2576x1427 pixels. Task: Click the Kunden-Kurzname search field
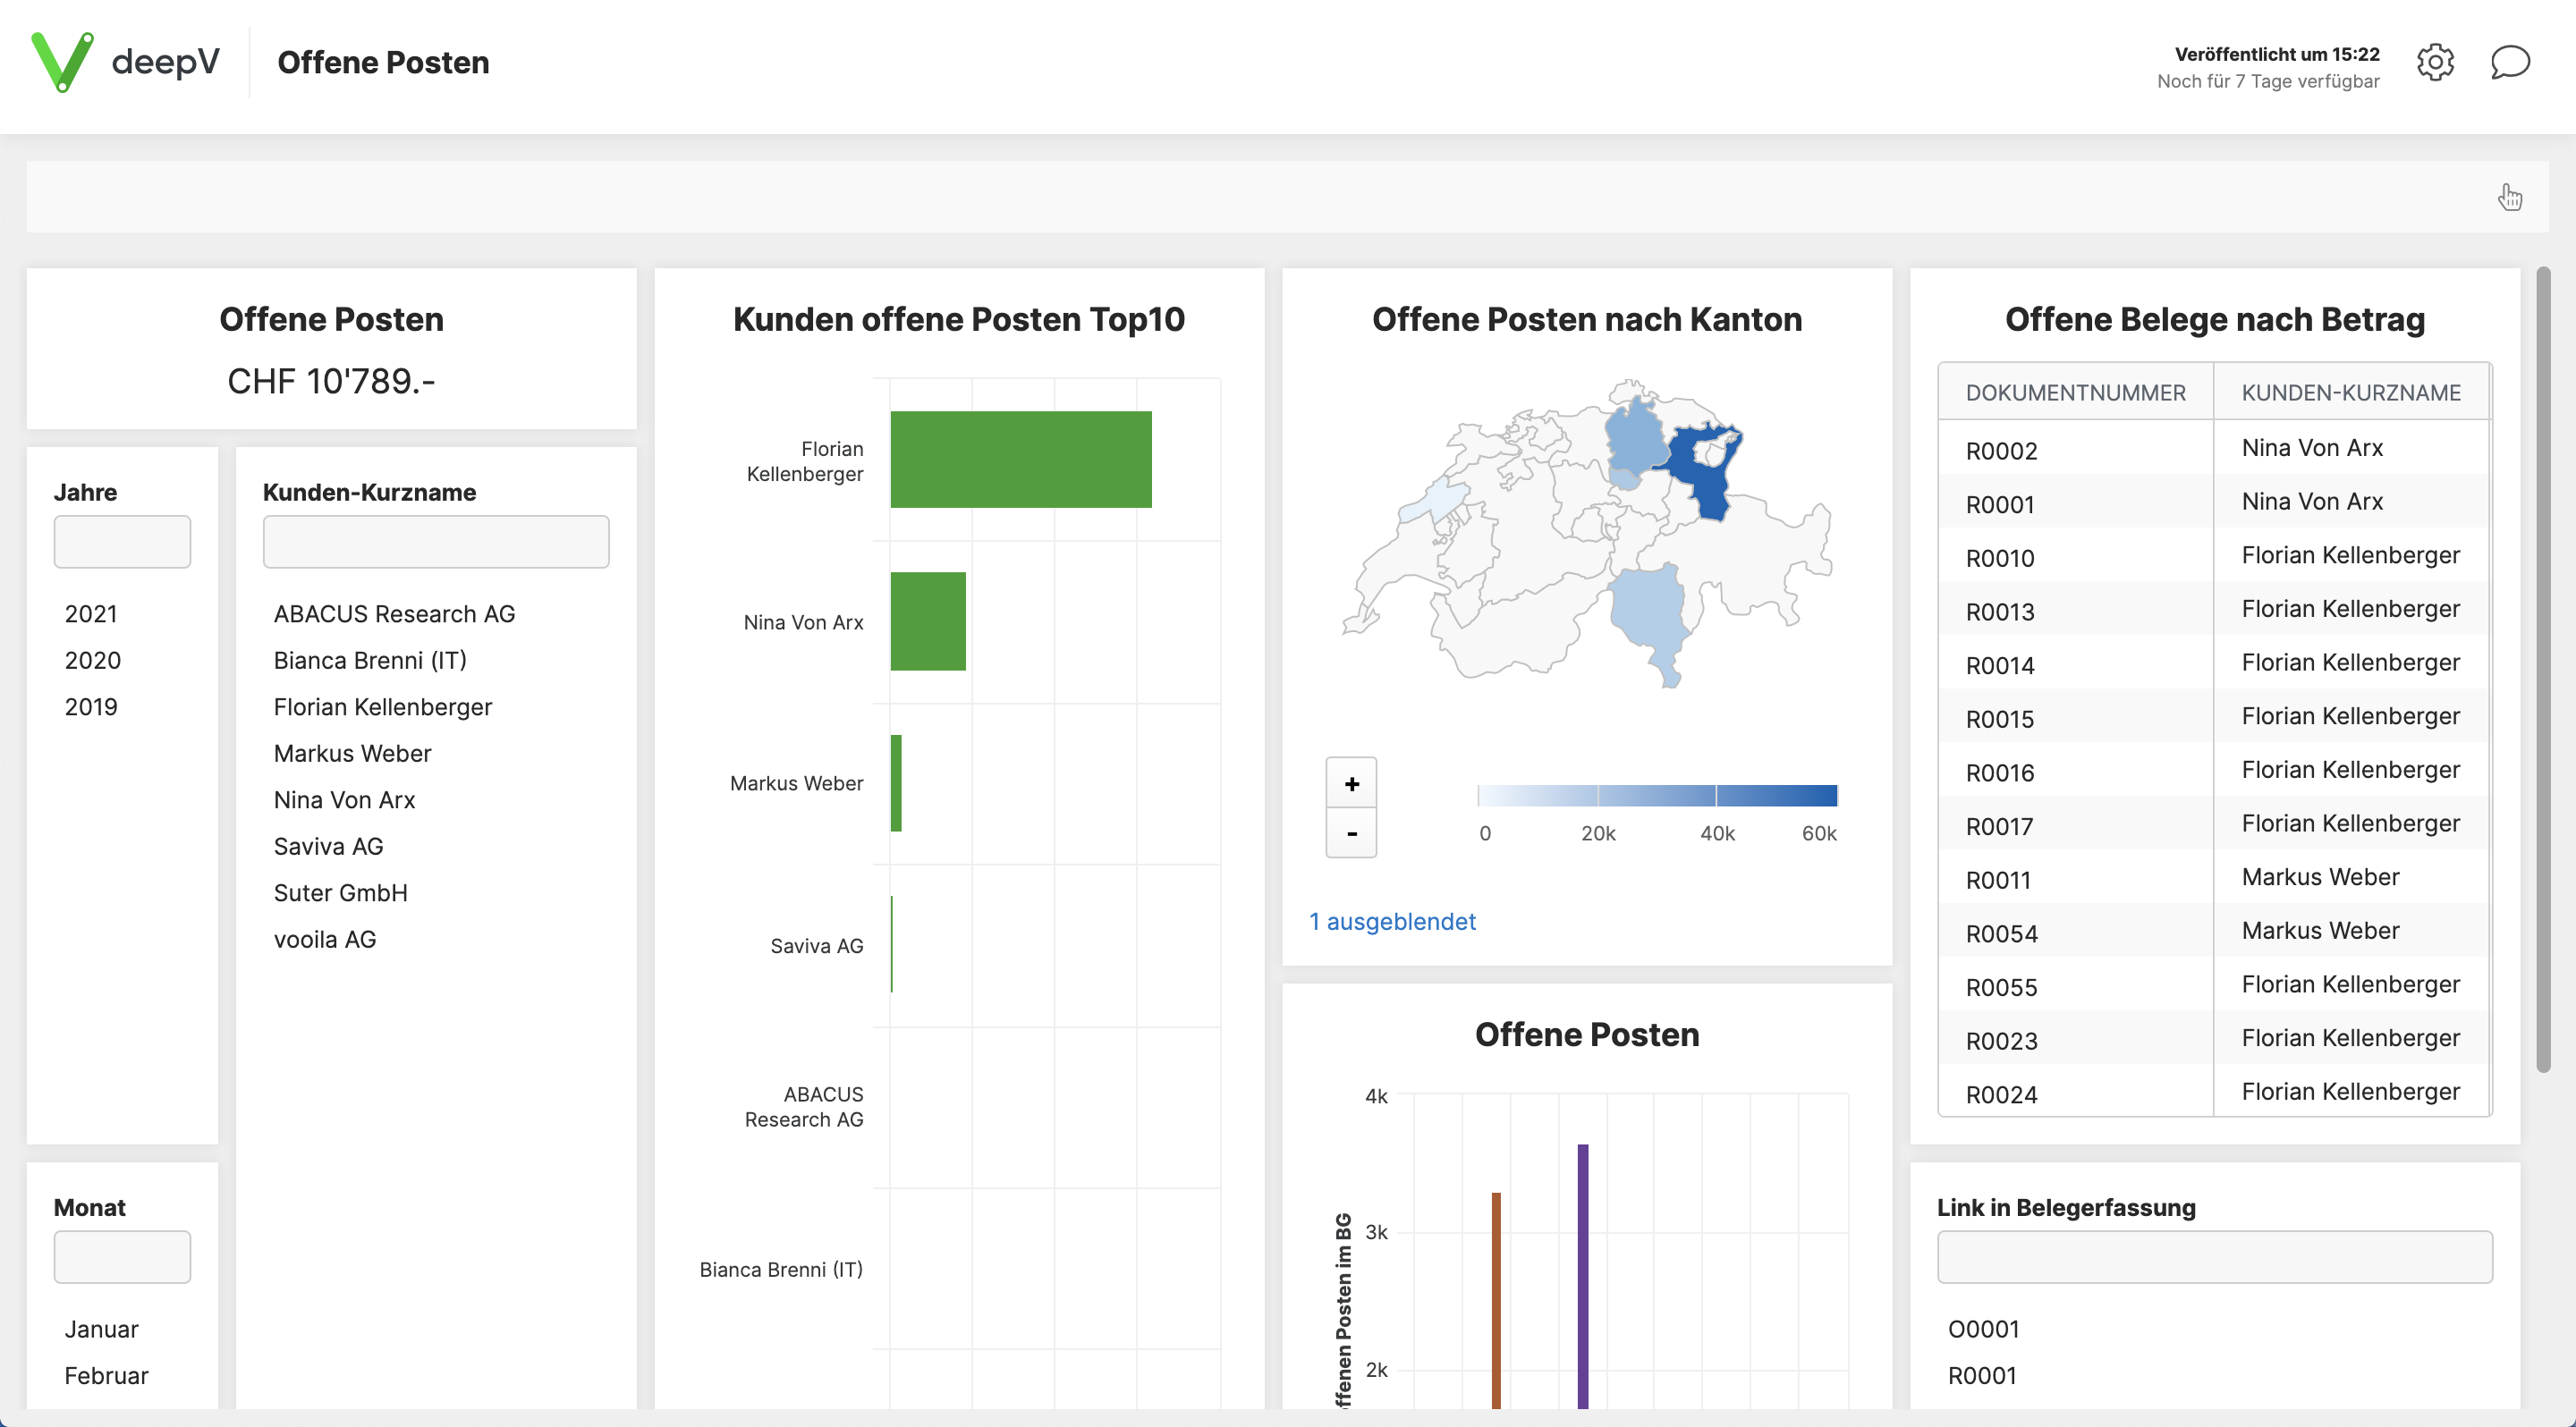point(435,542)
